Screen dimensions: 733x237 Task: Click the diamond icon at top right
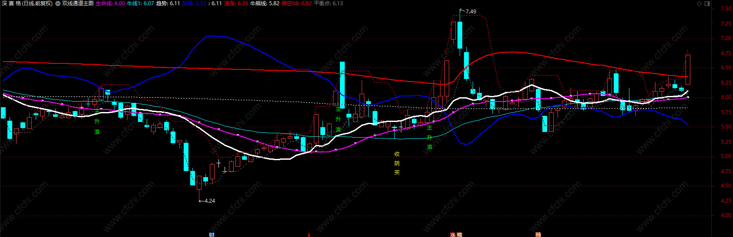[x=699, y=3]
